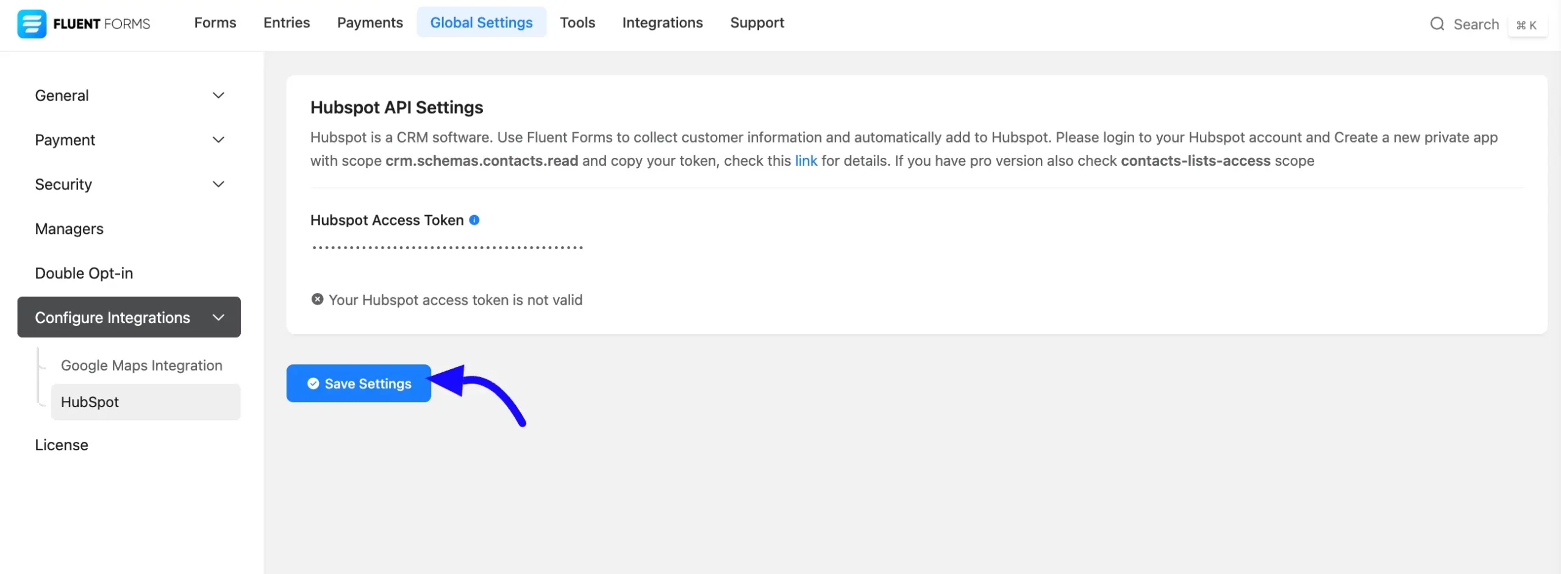Screen dimensions: 1561x574
Task: Click the Save Settings button
Action: point(359,383)
